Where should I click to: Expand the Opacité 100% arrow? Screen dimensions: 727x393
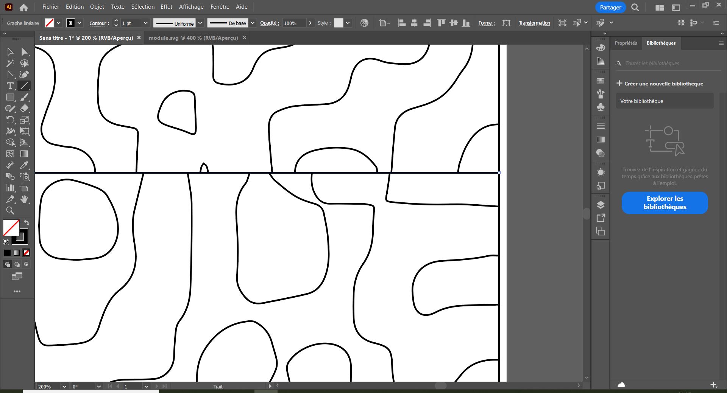point(310,23)
